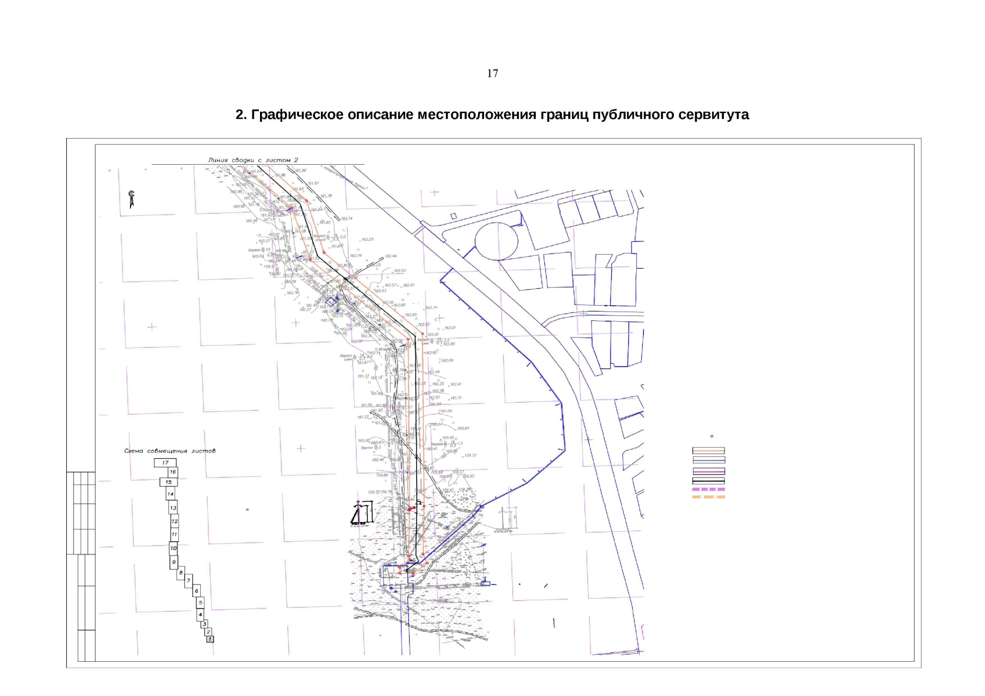Click the red circle legend marker

pyautogui.click(x=712, y=436)
